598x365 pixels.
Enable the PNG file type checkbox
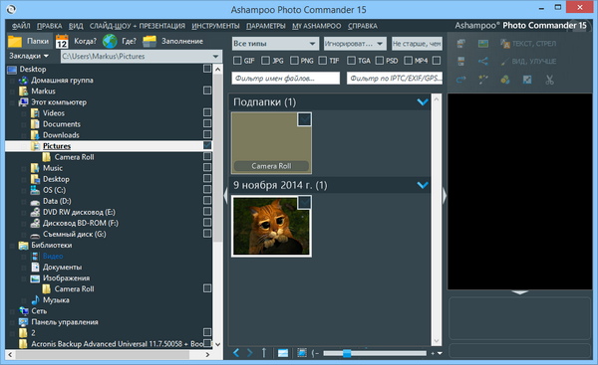(294, 61)
